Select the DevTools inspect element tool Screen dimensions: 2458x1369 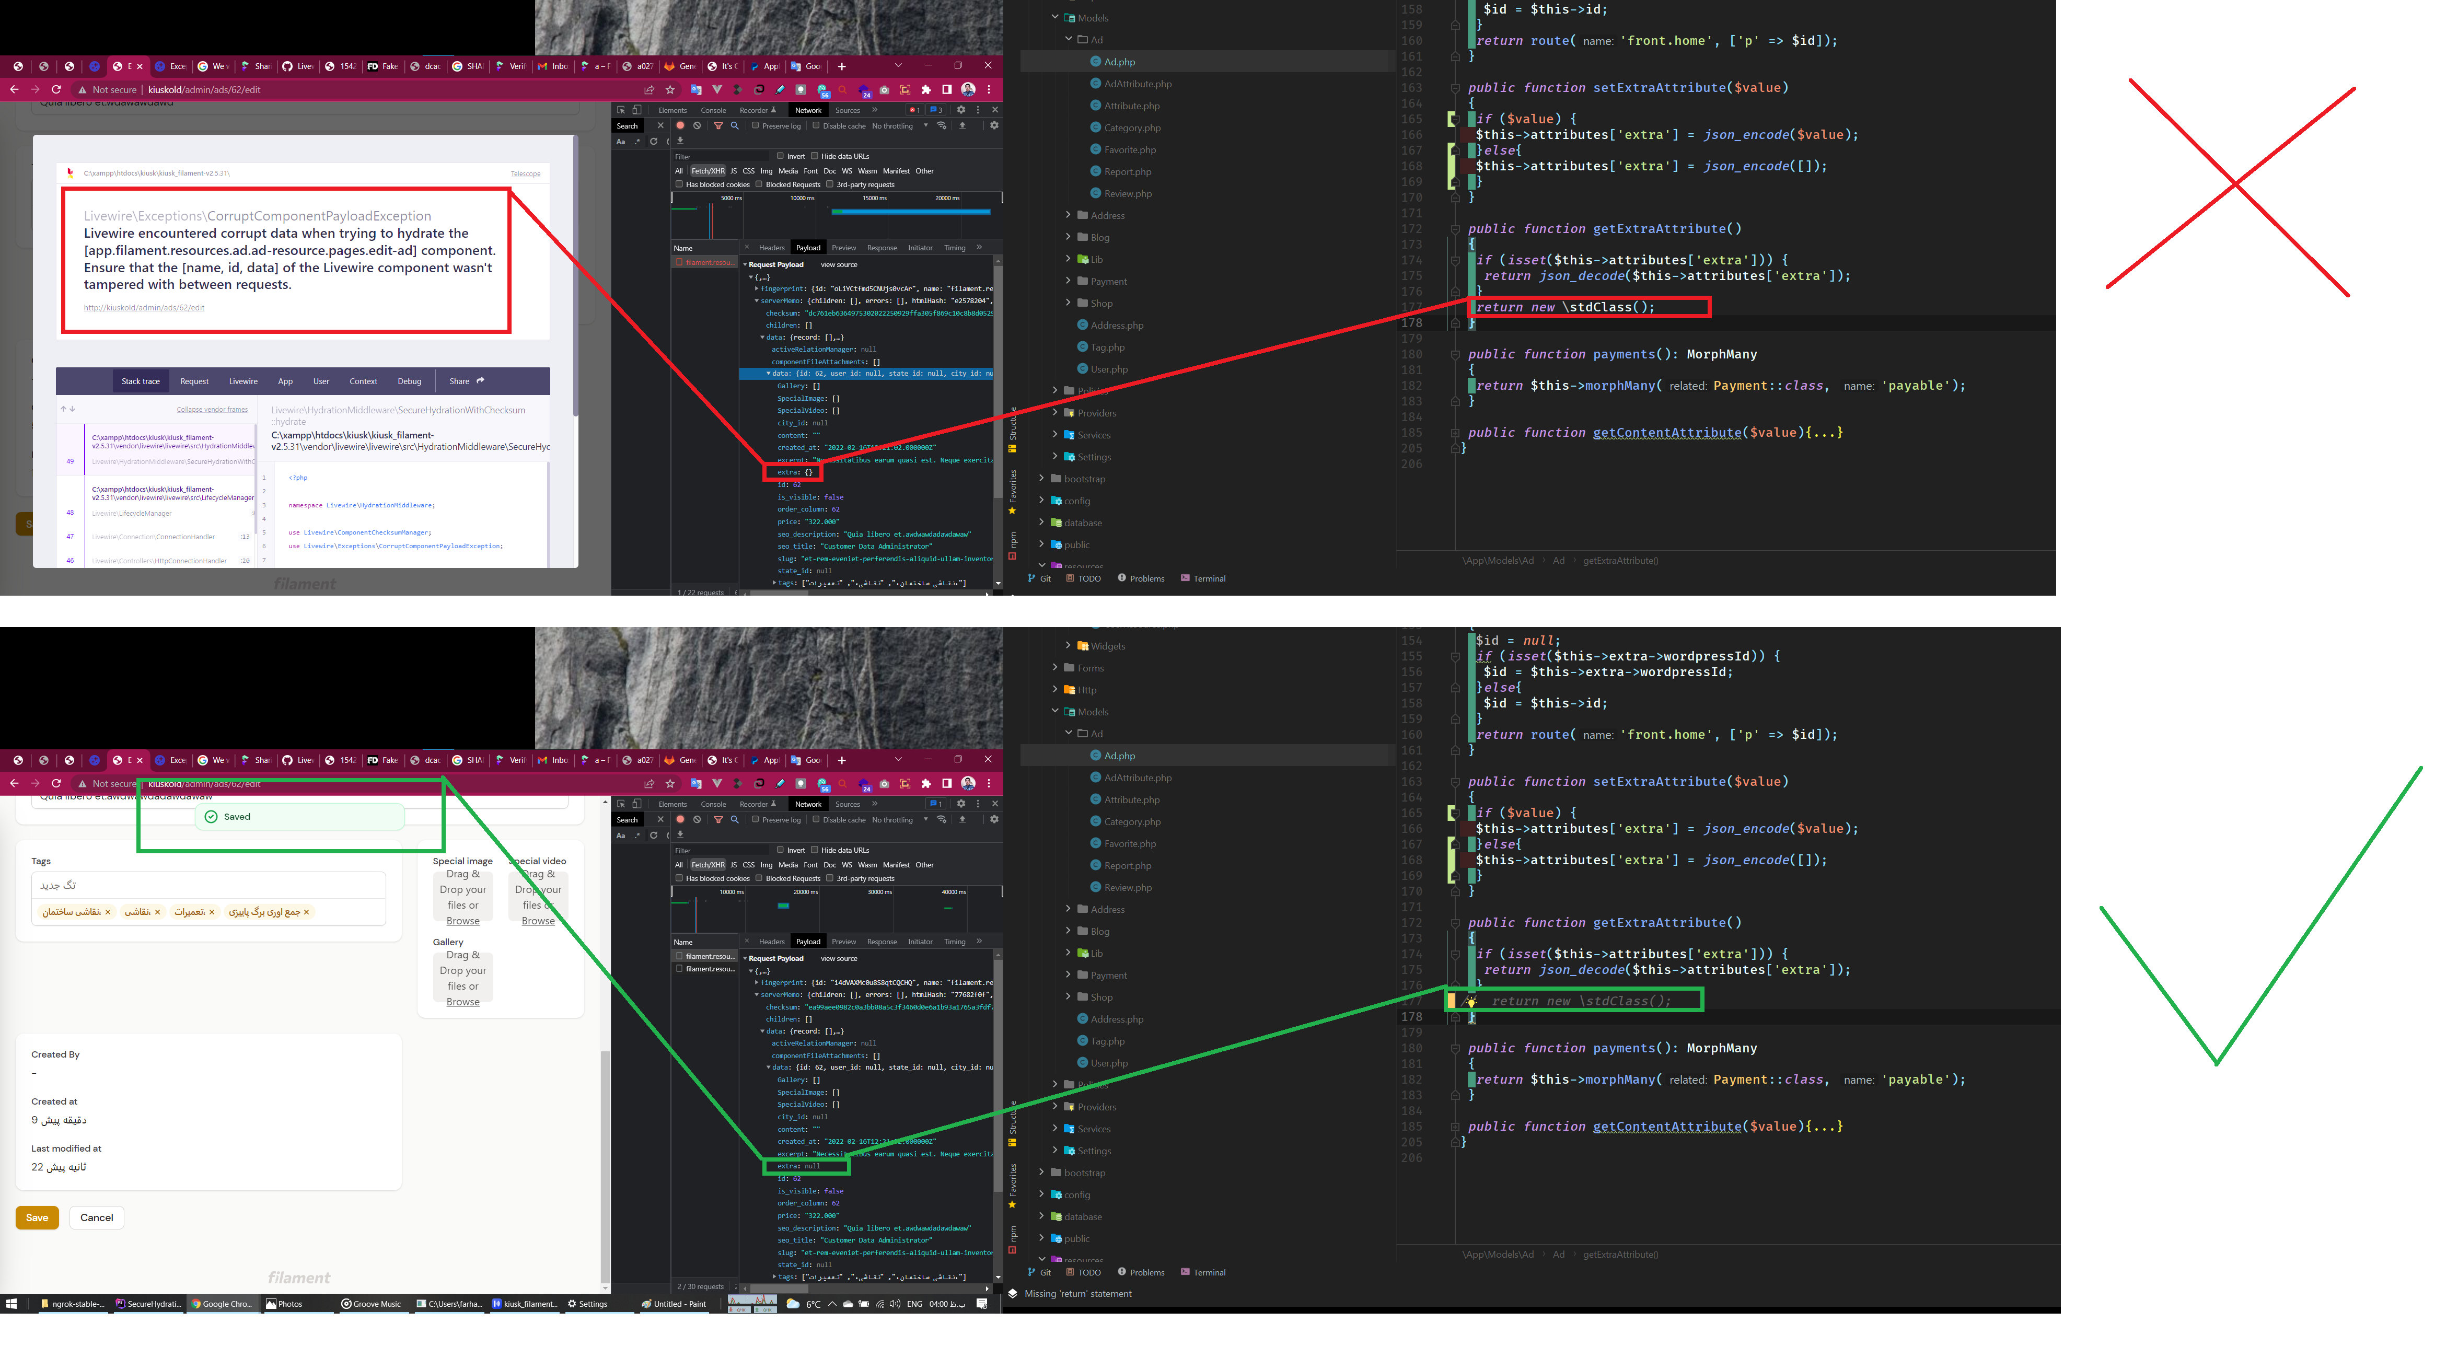click(622, 111)
